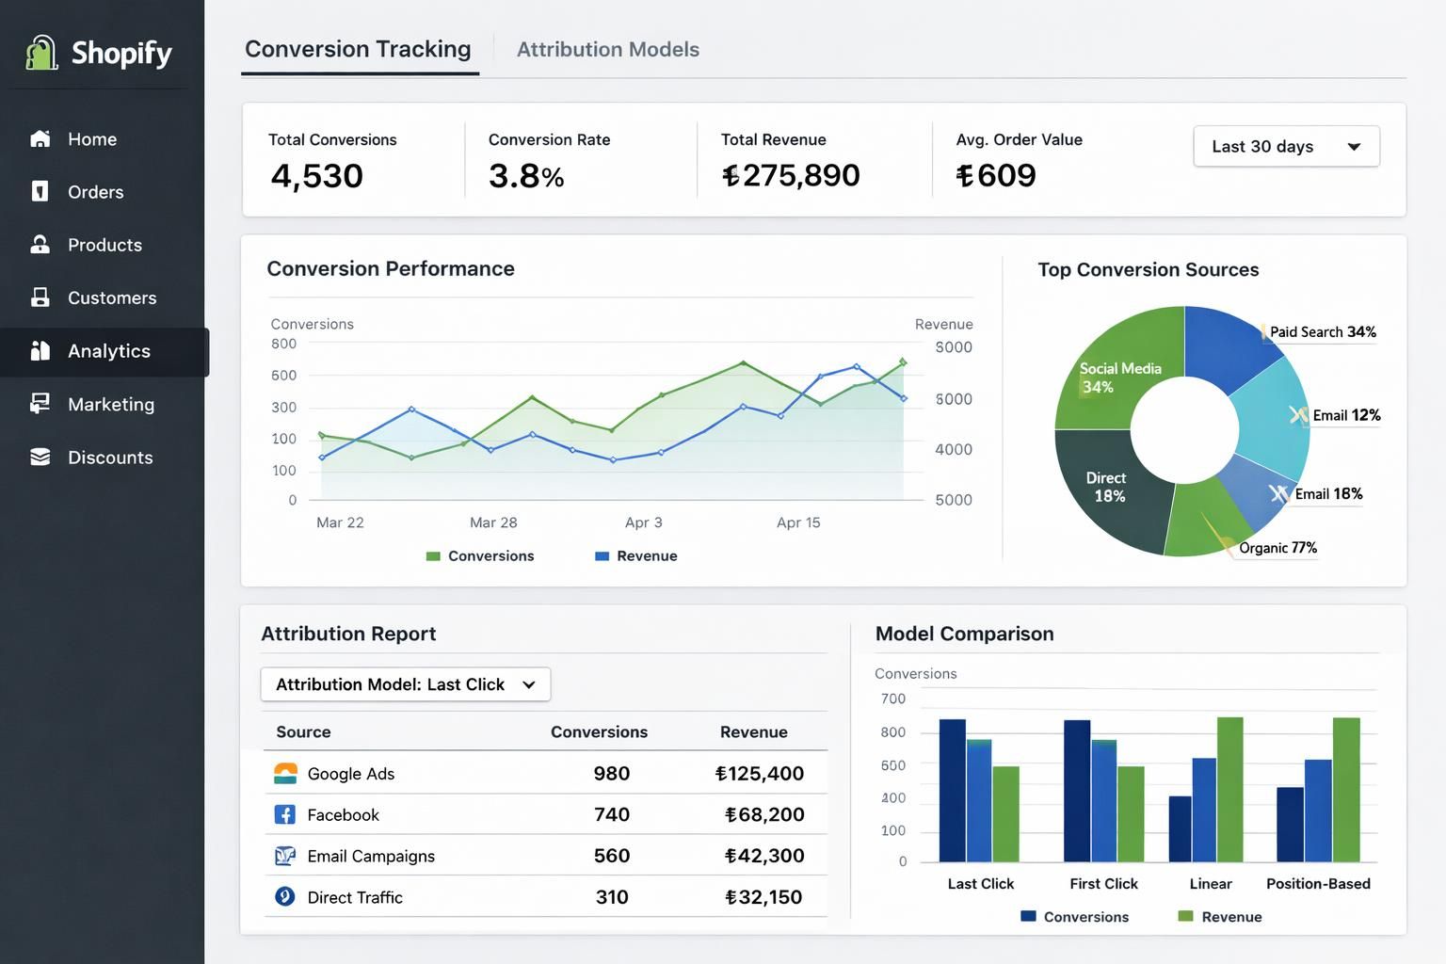
Task: Click the Total Revenue value 275,890
Action: click(x=791, y=175)
